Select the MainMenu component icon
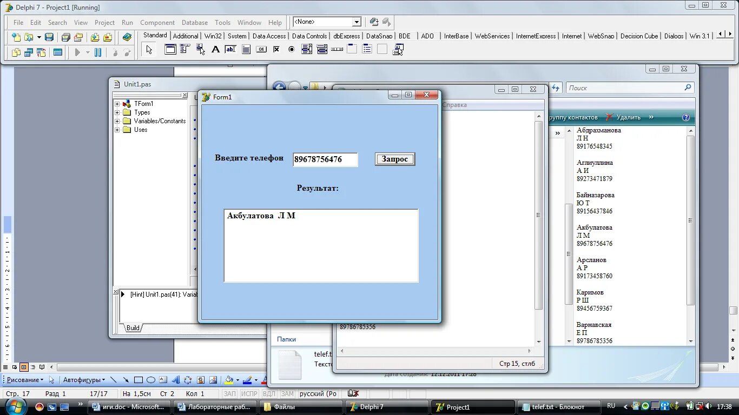This screenshot has width=739, height=415. (x=185, y=49)
